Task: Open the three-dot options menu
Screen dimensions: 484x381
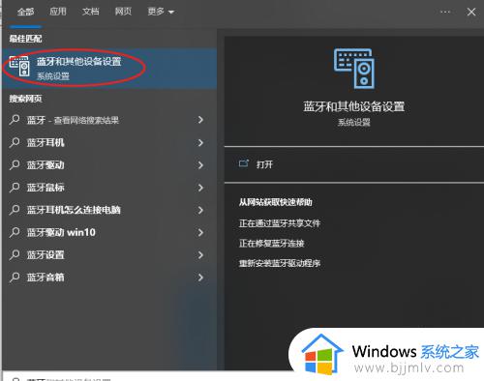Action: tap(445, 12)
